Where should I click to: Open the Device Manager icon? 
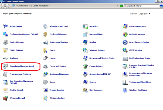(5, 42)
